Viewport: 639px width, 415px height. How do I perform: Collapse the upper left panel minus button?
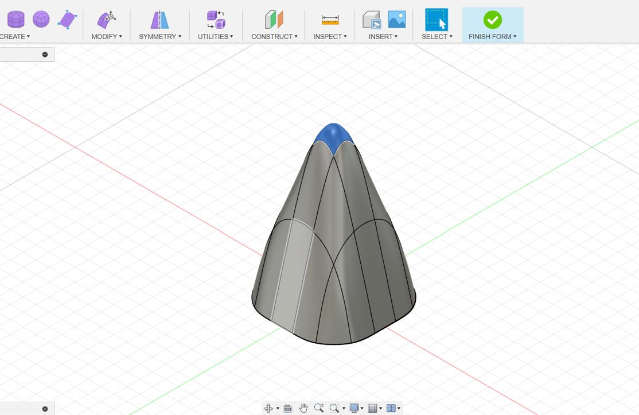pyautogui.click(x=45, y=55)
